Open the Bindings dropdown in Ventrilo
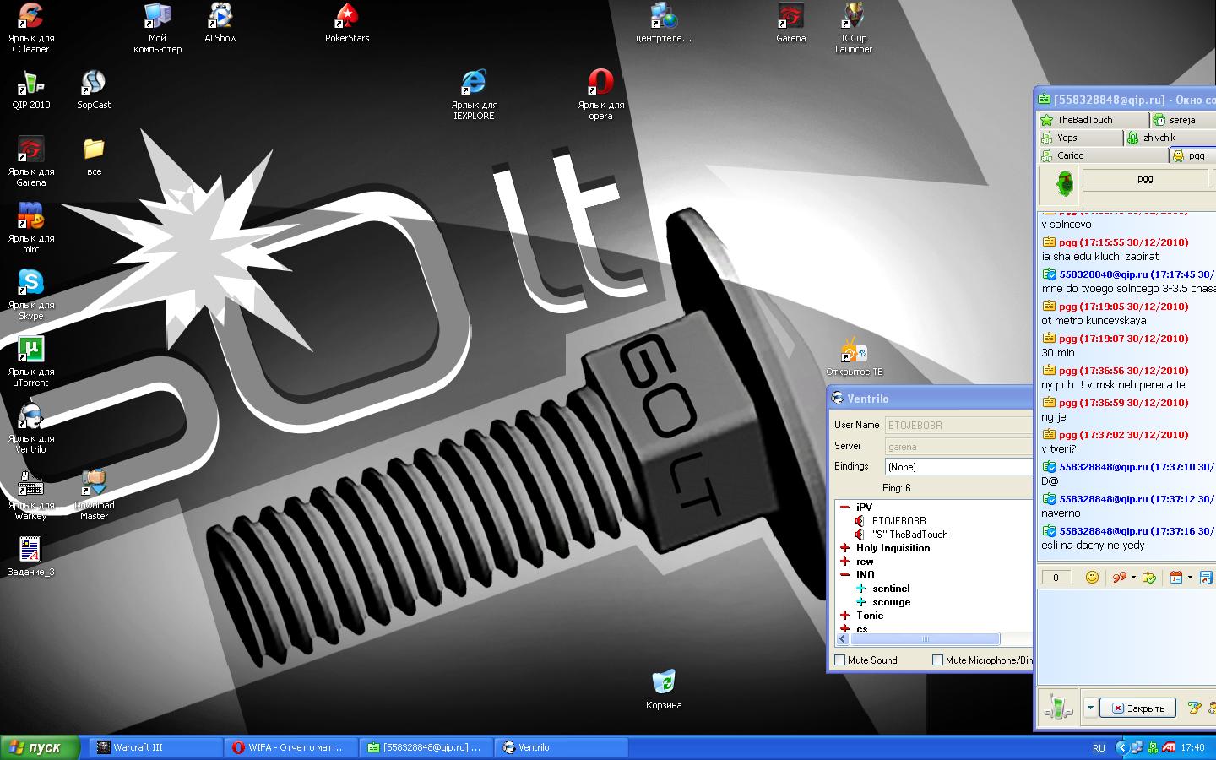The width and height of the screenshot is (1216, 760). (959, 467)
